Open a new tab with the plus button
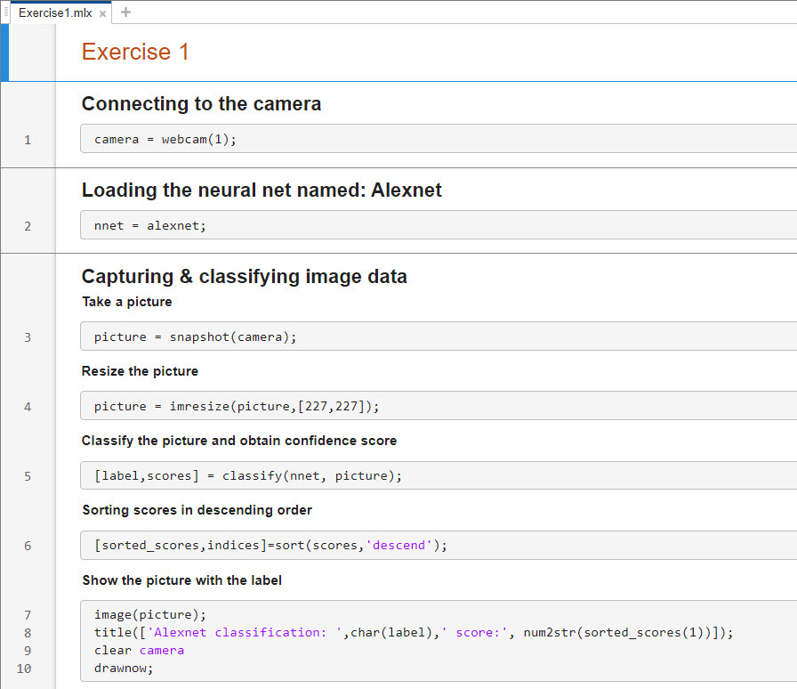797x689 pixels. pos(125,12)
